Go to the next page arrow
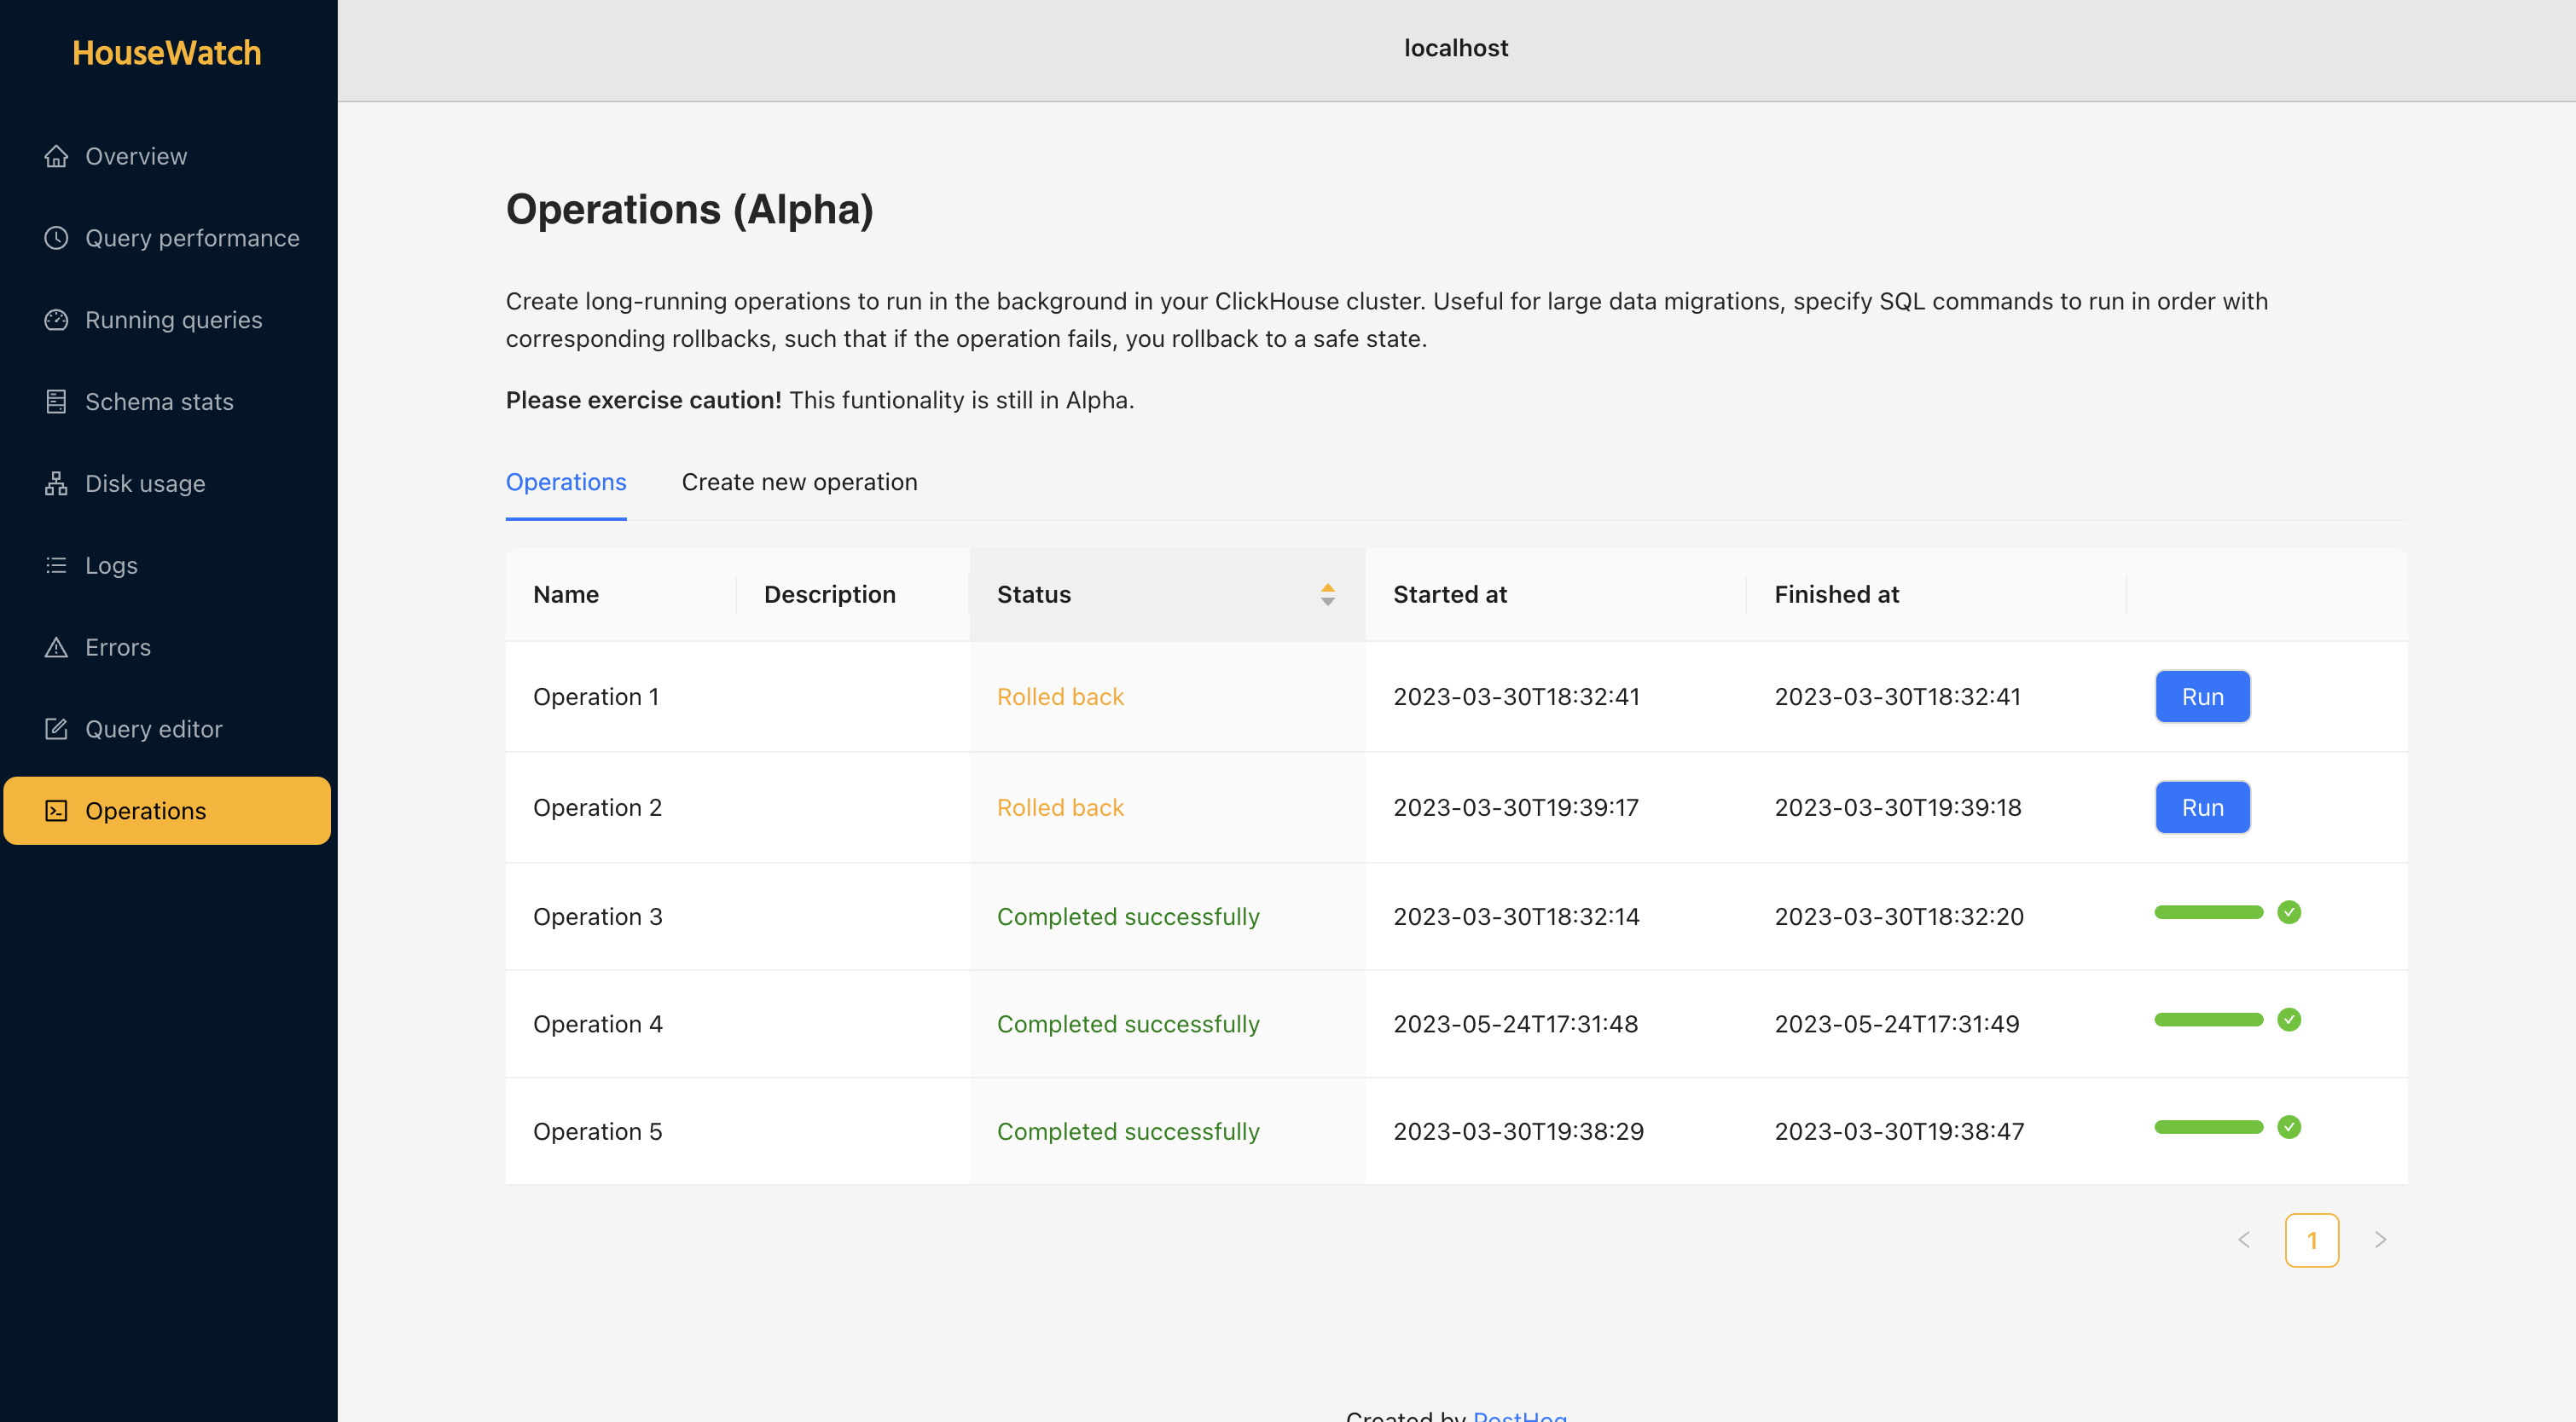 (2380, 1239)
